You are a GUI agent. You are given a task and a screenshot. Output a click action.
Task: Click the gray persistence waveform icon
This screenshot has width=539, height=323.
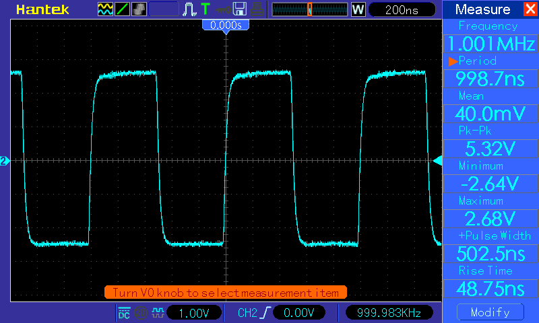(139, 9)
